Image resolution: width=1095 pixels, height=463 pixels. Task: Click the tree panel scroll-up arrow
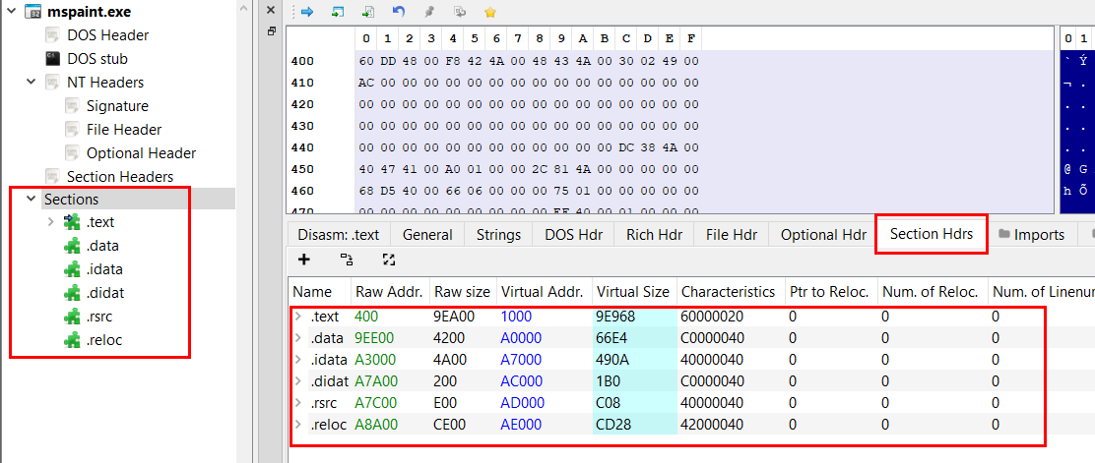pyautogui.click(x=243, y=7)
